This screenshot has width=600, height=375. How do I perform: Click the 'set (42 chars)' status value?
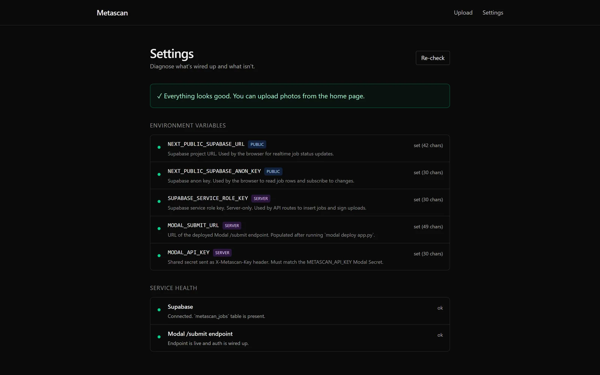[x=428, y=145]
